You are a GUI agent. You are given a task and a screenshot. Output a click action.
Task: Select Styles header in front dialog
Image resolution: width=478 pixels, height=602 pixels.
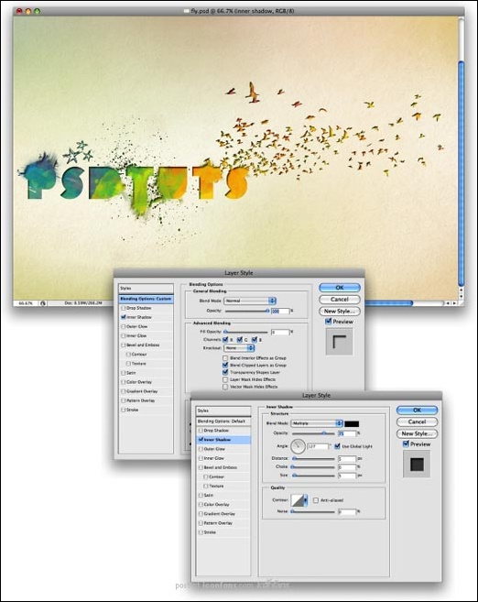(223, 410)
